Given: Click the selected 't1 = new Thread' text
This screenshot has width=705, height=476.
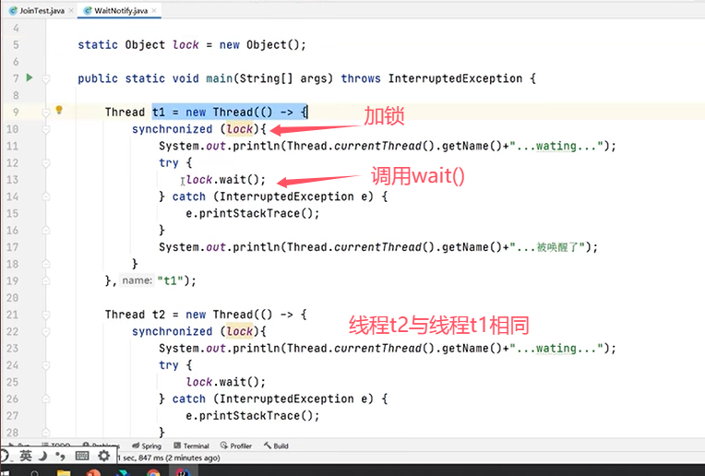Looking at the screenshot, I should coord(203,113).
